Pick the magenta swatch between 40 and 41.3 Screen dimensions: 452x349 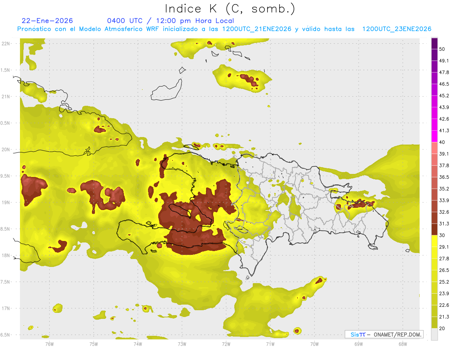coord(434,136)
